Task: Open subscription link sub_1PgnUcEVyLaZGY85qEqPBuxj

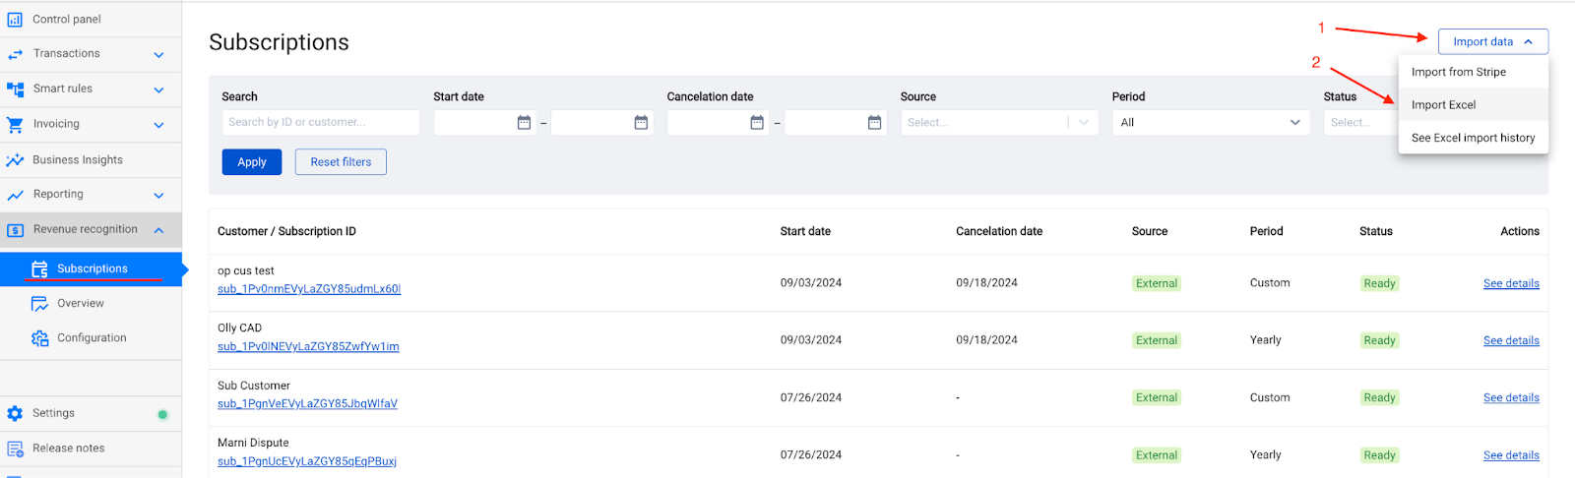Action: [307, 461]
